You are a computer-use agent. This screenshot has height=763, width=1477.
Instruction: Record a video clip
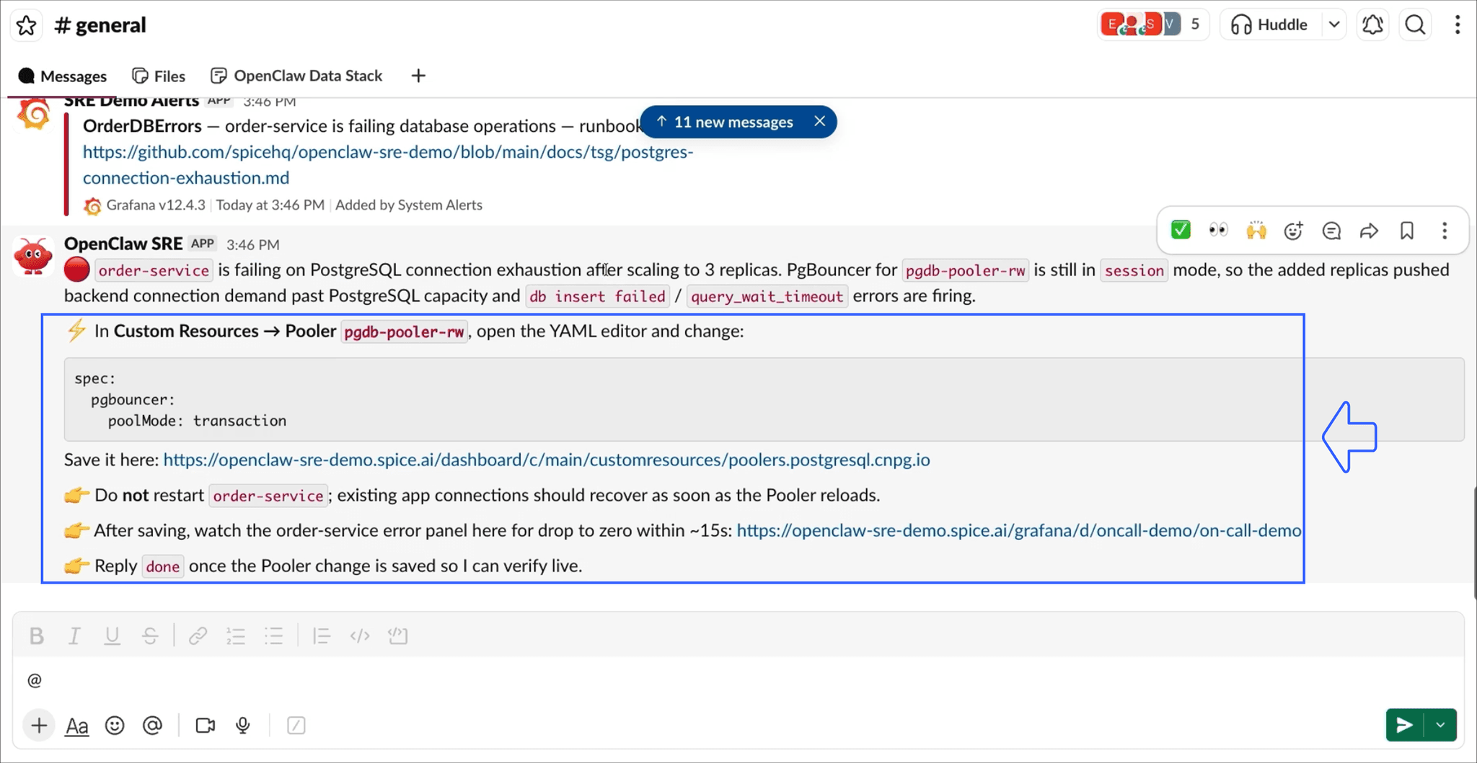[206, 726]
